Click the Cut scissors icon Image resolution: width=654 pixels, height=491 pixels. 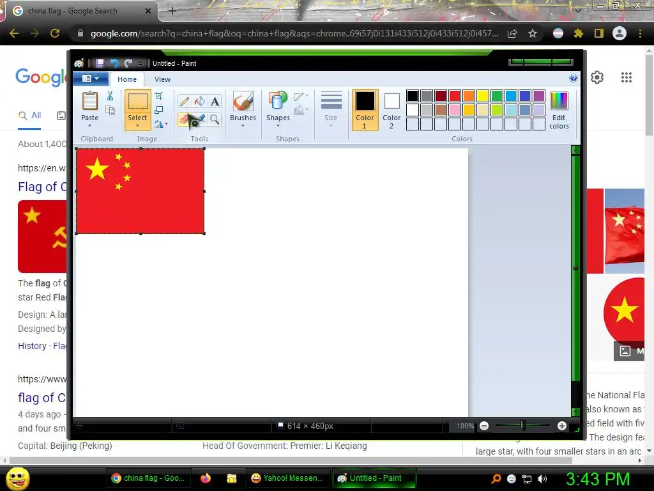click(x=110, y=96)
